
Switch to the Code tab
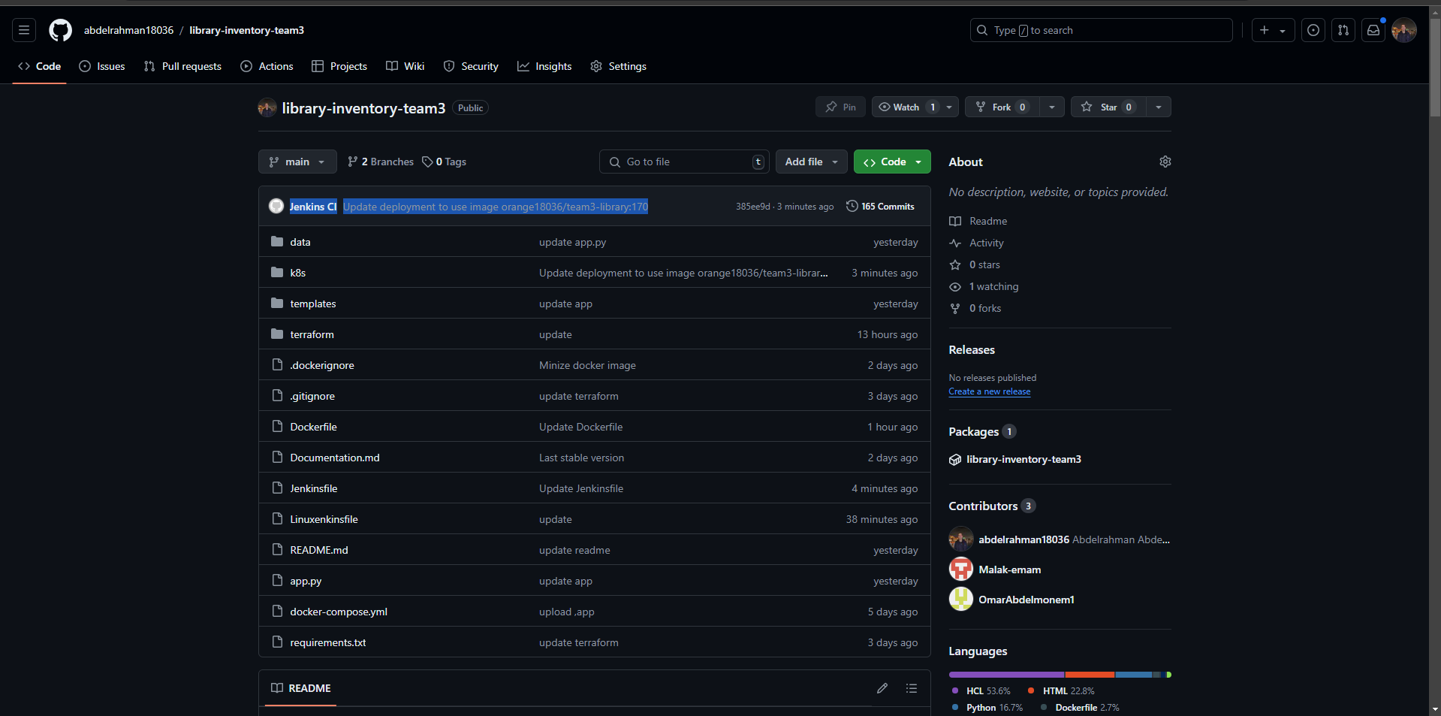pyautogui.click(x=40, y=66)
